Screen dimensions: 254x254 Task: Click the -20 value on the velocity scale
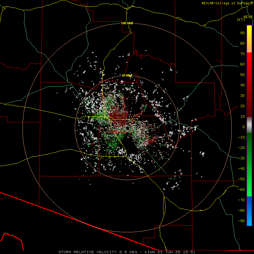[241, 148]
